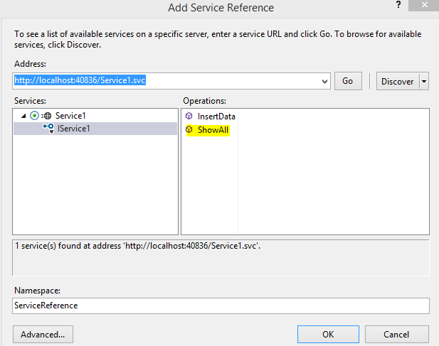Select the IService1 label in the tree
439x346 pixels.
tap(73, 129)
